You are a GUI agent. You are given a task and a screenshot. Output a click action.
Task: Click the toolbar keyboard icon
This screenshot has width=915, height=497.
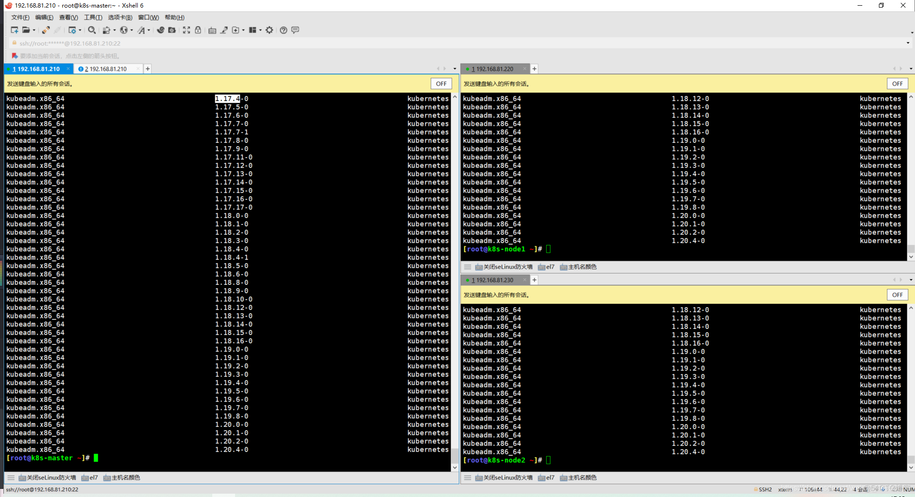[x=212, y=30]
